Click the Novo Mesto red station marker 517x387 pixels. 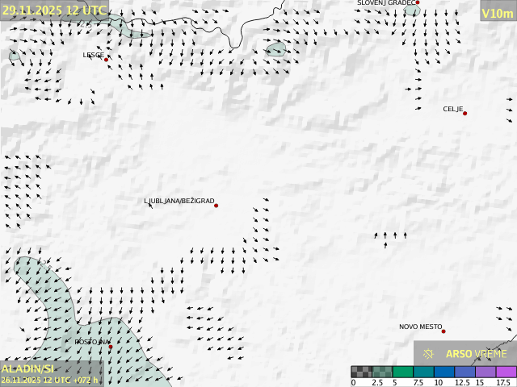coord(443,331)
